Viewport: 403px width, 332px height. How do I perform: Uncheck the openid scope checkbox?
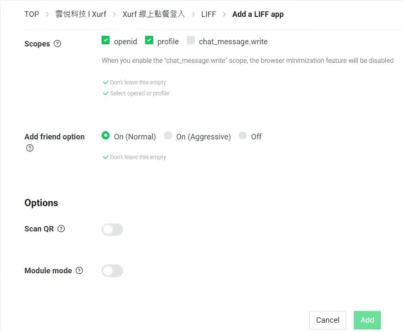pyautogui.click(x=105, y=40)
